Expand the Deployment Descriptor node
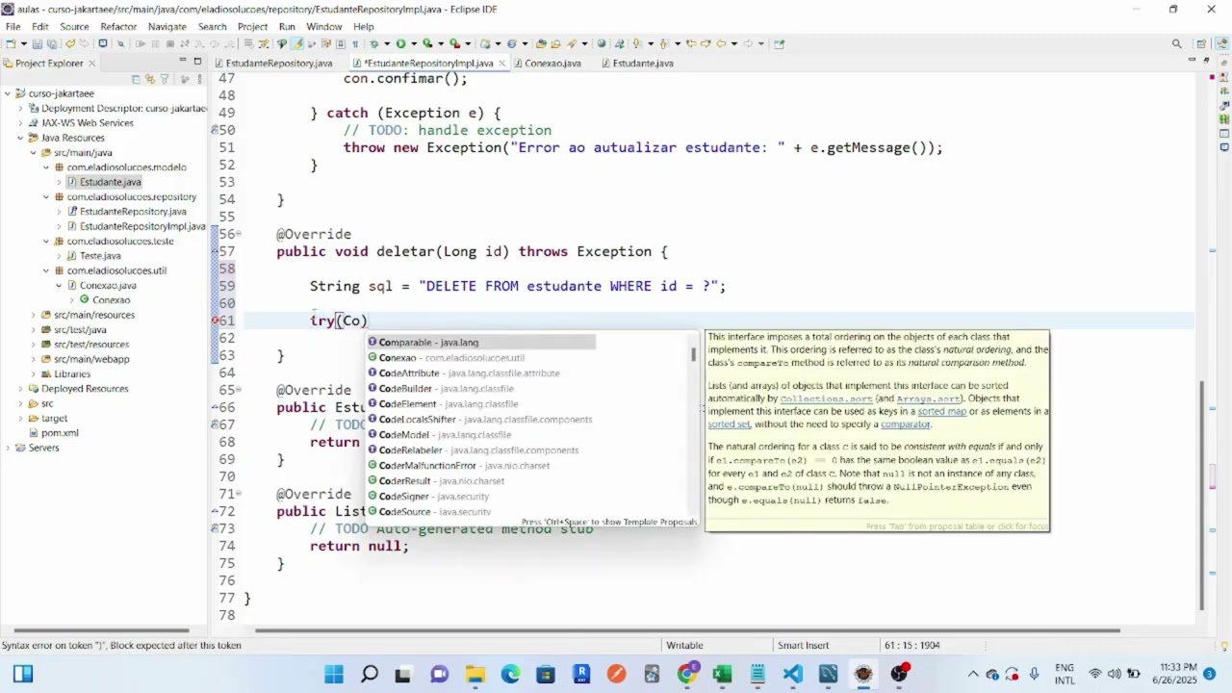Screen dimensions: 1232x693 20,109
